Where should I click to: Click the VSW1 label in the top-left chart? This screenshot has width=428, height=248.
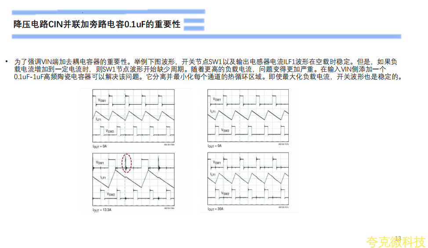tap(102, 101)
